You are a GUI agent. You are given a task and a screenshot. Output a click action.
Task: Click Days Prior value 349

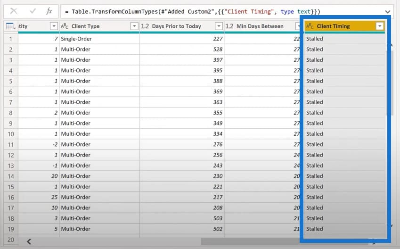(218, 124)
